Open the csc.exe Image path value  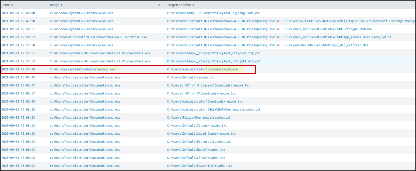click(x=98, y=37)
